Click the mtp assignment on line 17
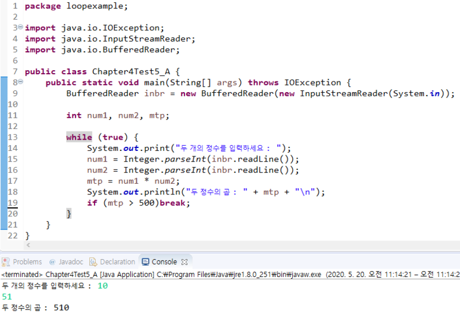The image size is (460, 315). pos(133,181)
